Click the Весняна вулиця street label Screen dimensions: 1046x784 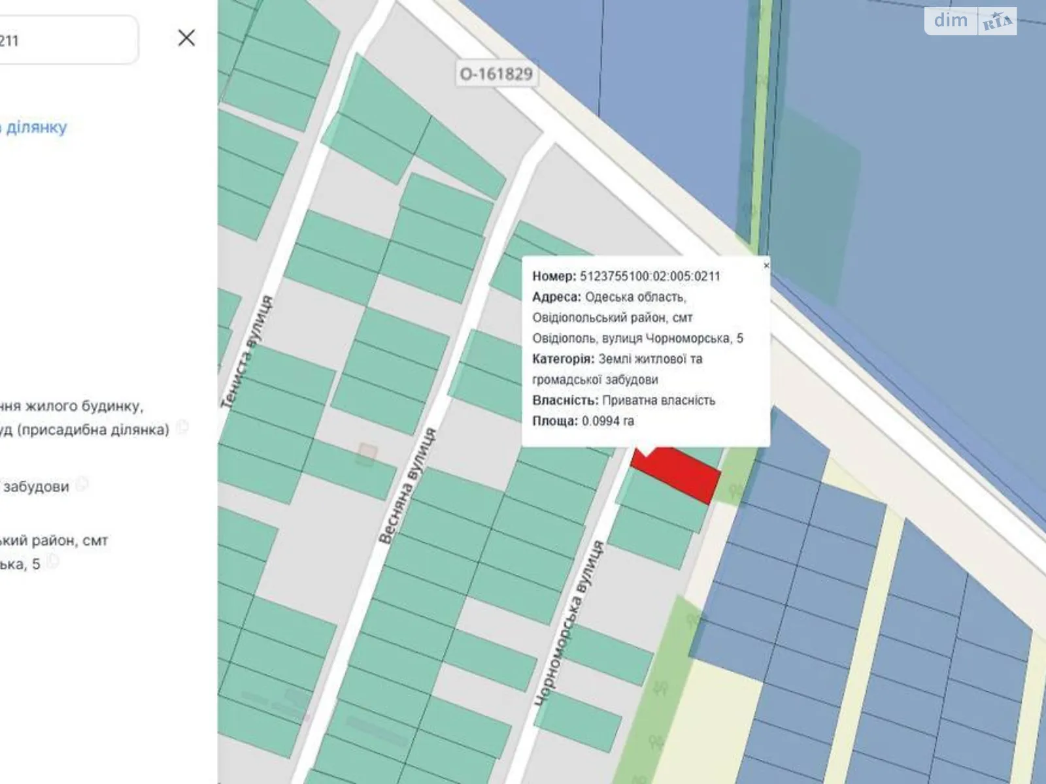tap(407, 485)
